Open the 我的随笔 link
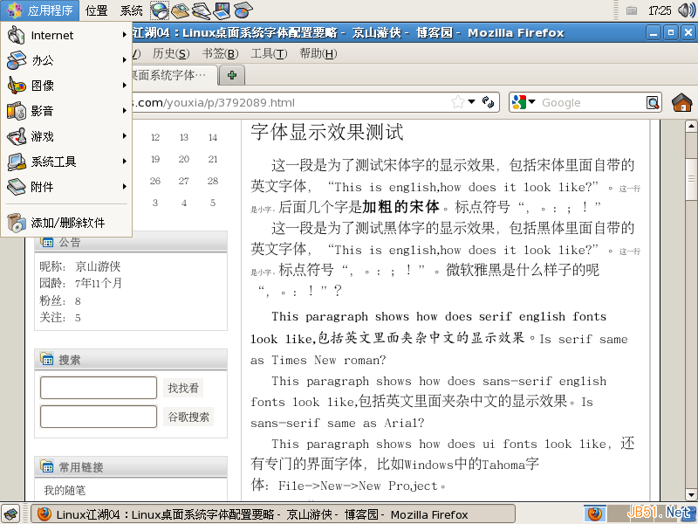This screenshot has height=524, width=698. click(65, 490)
